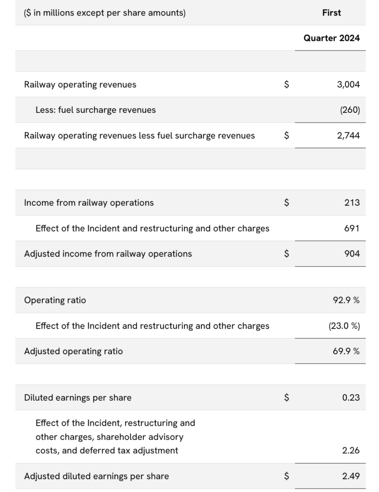Click the 92.9 % operating ratio value

click(346, 300)
